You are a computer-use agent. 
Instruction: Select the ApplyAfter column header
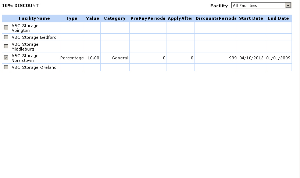181,18
